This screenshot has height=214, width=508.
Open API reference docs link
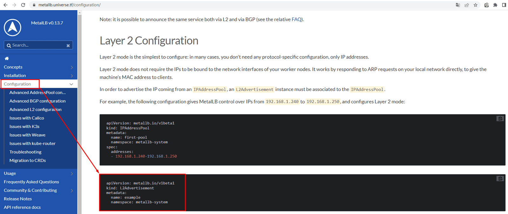click(22, 207)
